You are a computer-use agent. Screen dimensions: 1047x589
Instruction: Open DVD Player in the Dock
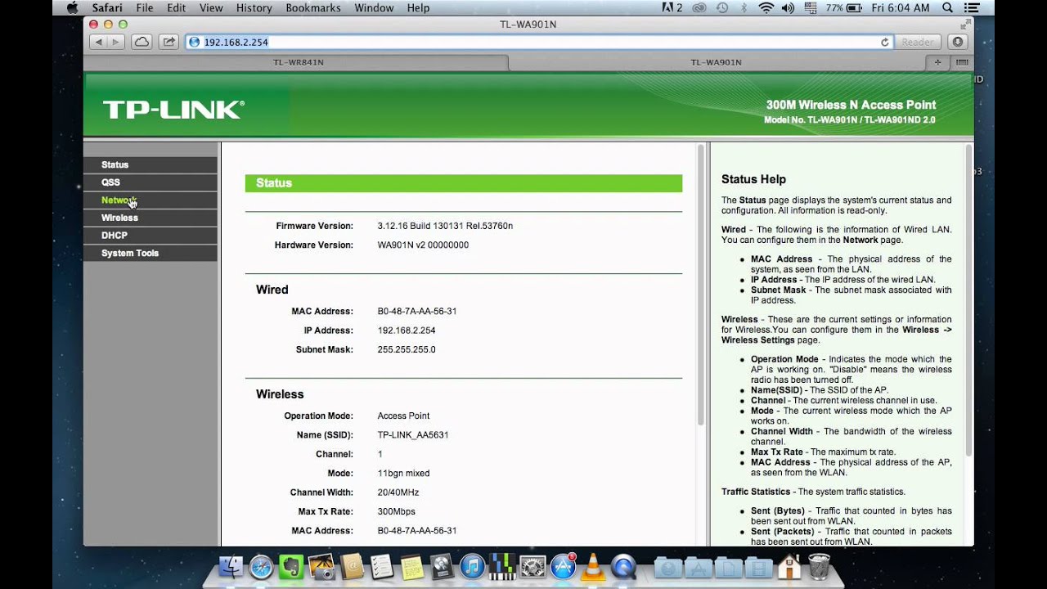pos(442,566)
